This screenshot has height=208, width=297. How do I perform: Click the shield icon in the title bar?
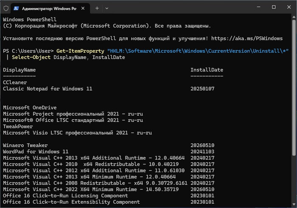click(6, 8)
